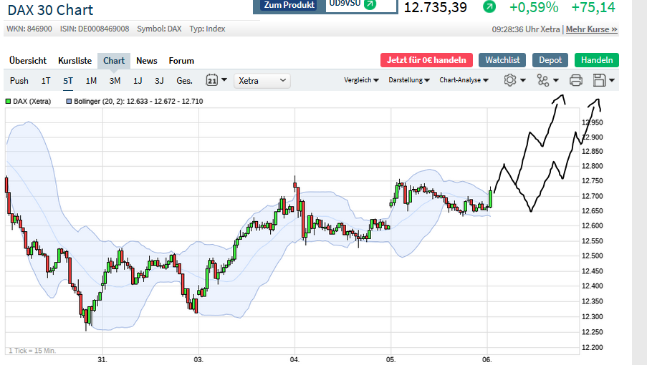Switch the chart range to 3M

115,81
